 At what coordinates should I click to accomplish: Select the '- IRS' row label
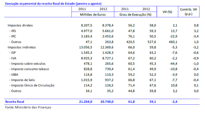(12, 31)
